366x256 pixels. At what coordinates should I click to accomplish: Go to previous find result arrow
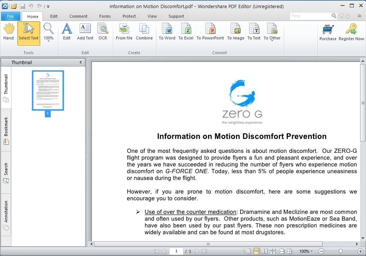pyautogui.click(x=342, y=16)
